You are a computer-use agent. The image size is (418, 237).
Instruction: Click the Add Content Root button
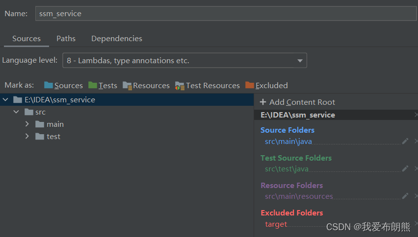pos(297,102)
